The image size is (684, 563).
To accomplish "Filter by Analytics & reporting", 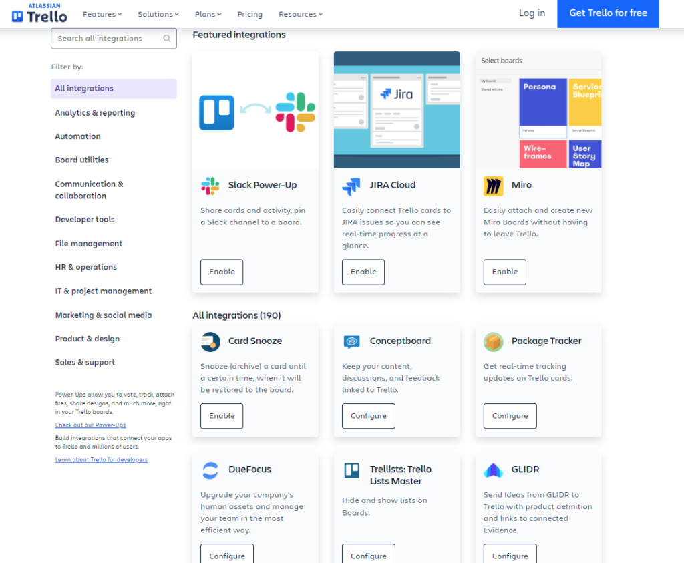I will point(95,112).
